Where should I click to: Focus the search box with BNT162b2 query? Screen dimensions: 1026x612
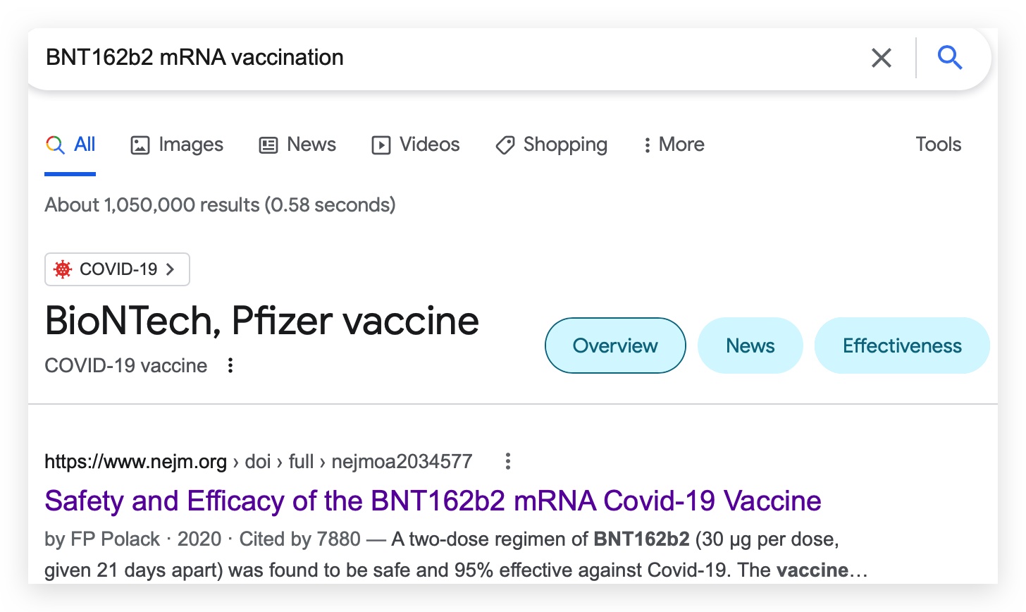pos(451,58)
